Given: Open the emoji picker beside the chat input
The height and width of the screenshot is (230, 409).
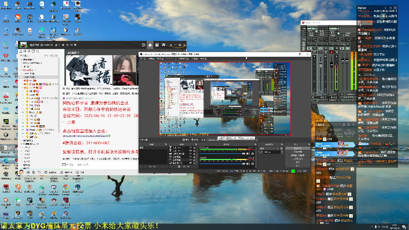Looking at the screenshot, I should point(72,165).
